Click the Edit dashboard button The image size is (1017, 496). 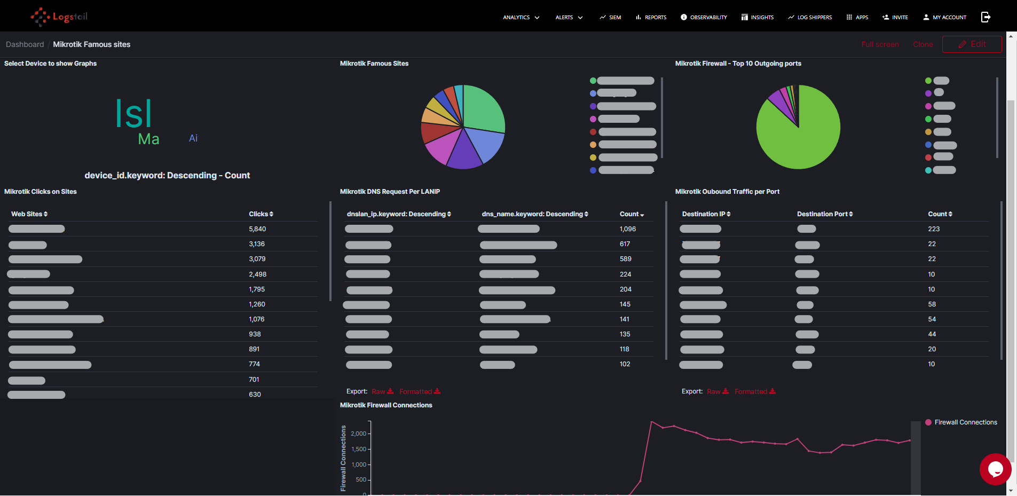coord(972,44)
